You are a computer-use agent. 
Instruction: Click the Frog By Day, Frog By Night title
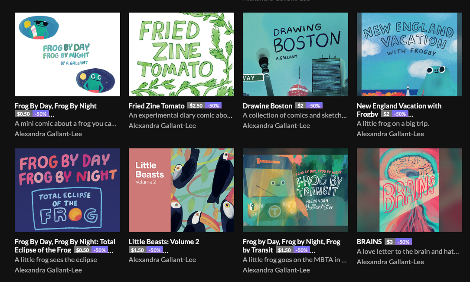[x=55, y=106]
